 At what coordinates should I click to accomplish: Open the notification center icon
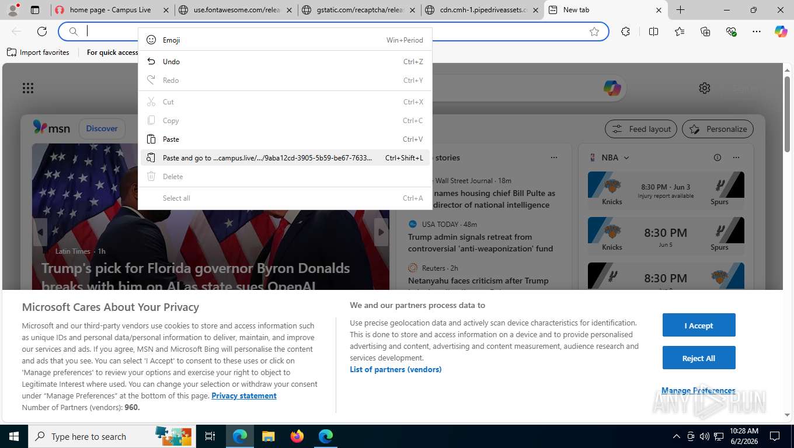(x=775, y=436)
